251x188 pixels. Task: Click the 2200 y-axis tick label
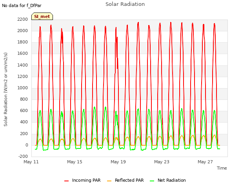pos(23,19)
